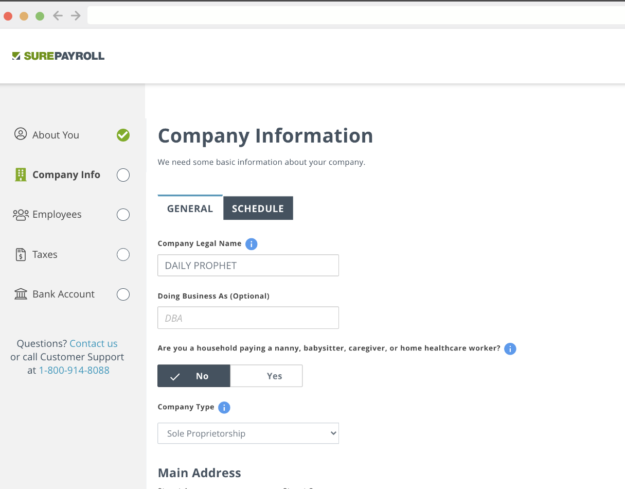Screen dimensions: 625x489
Task: Click the Company Type info icon
Action: point(224,408)
